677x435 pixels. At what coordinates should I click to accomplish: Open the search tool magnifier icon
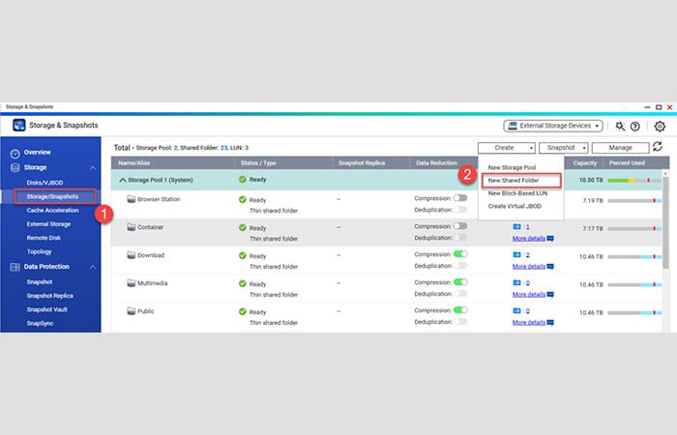pos(619,126)
